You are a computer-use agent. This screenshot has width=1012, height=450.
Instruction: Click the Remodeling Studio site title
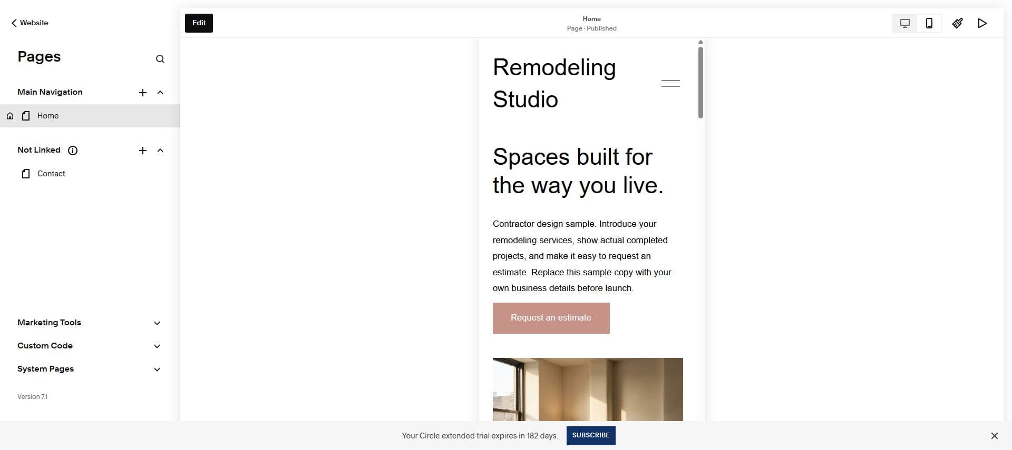tap(554, 83)
